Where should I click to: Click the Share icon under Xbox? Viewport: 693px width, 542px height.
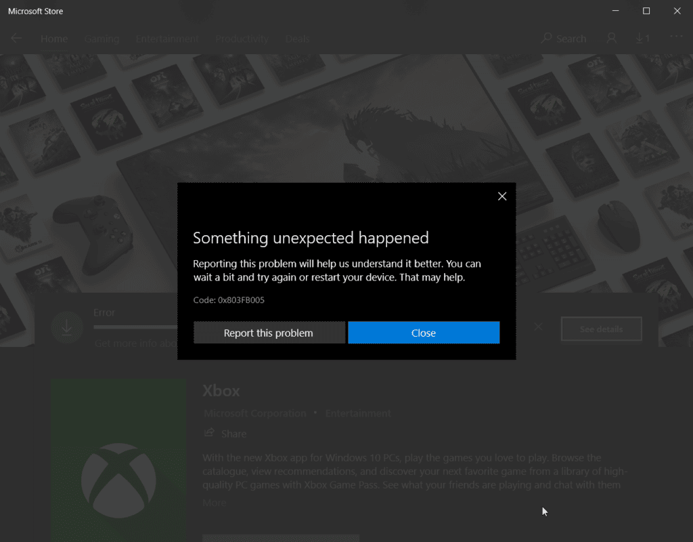(x=210, y=433)
